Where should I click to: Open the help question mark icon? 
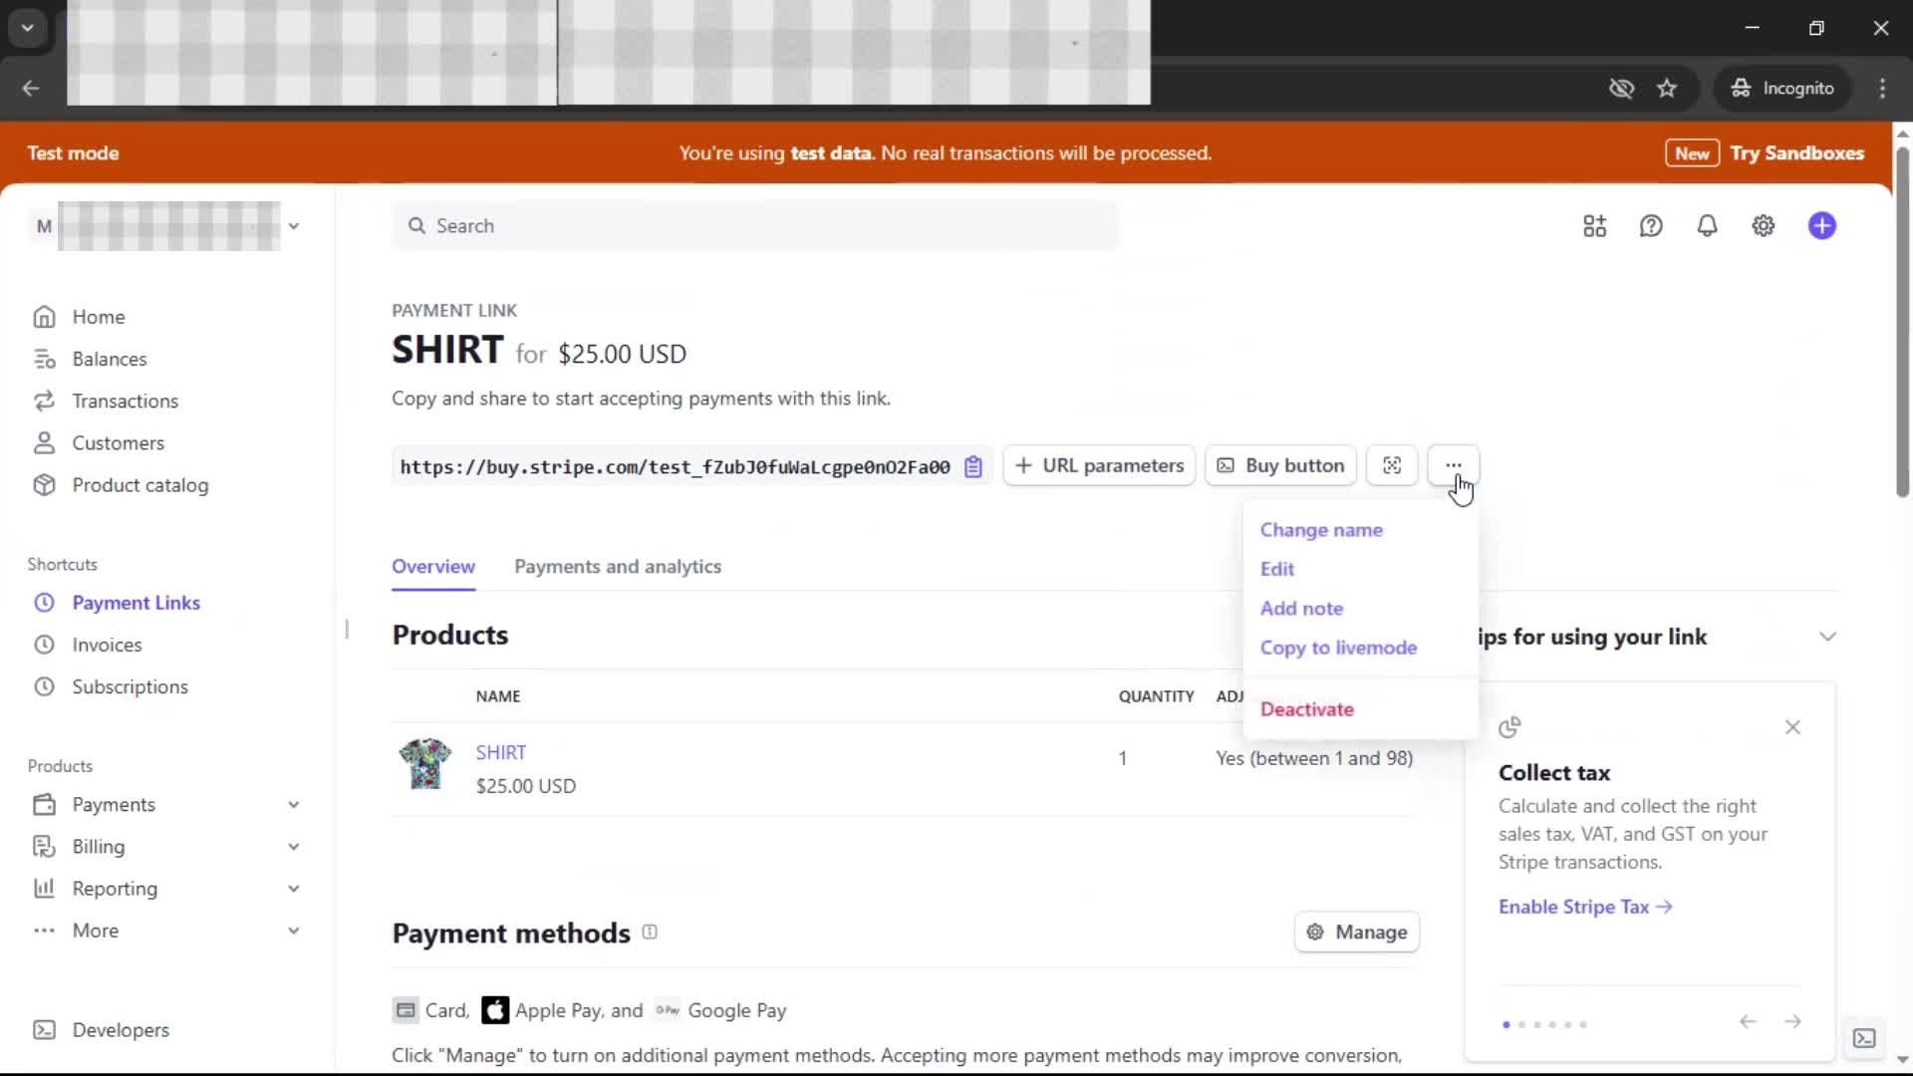click(1651, 226)
